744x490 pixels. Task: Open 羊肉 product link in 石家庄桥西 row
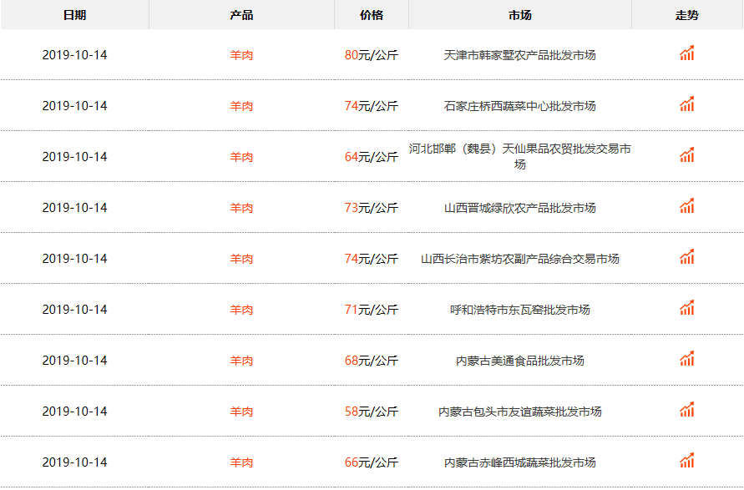241,106
